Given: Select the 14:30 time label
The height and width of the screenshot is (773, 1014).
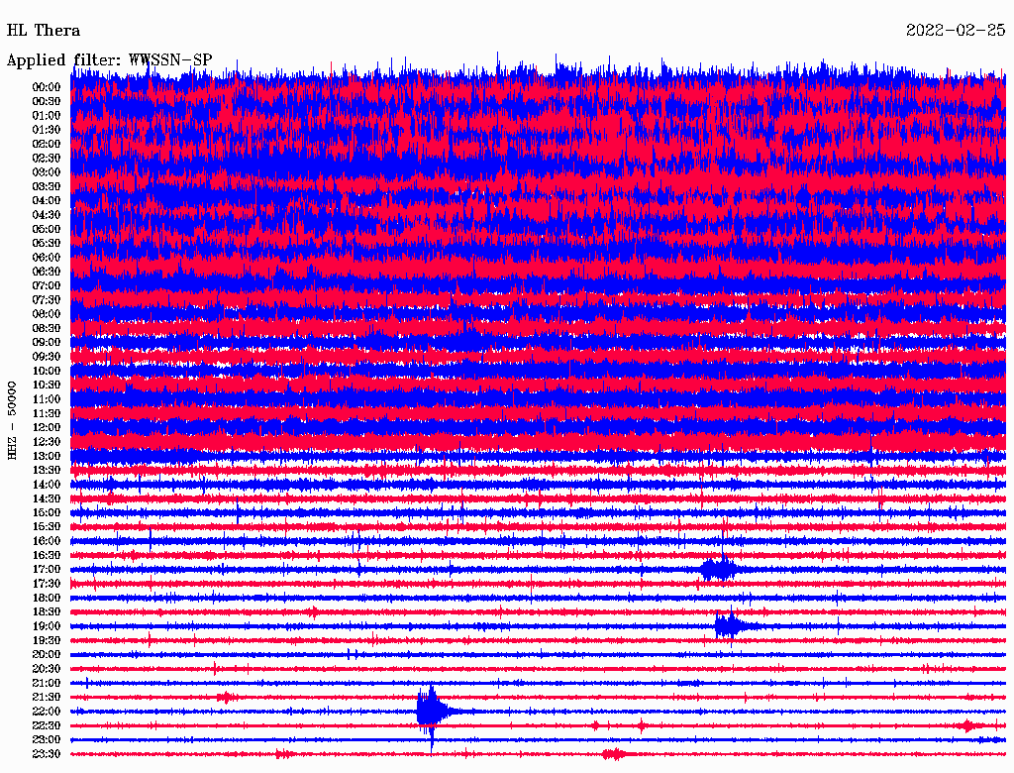Looking at the screenshot, I should click(x=47, y=498).
